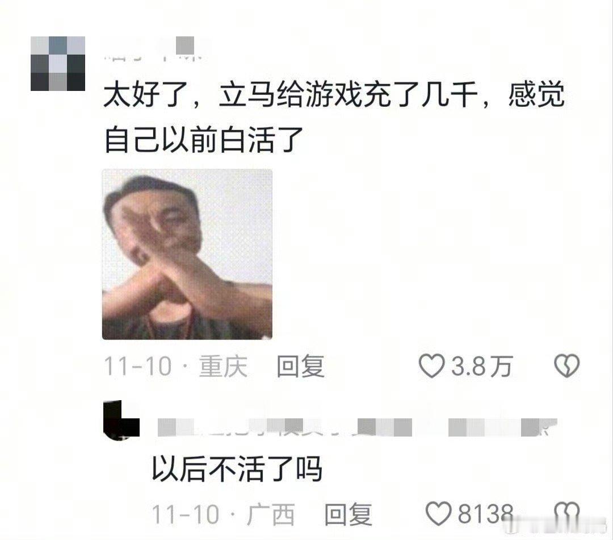The height and width of the screenshot is (540, 613).
Task: Open the reply author's blurred username
Action: (358, 427)
